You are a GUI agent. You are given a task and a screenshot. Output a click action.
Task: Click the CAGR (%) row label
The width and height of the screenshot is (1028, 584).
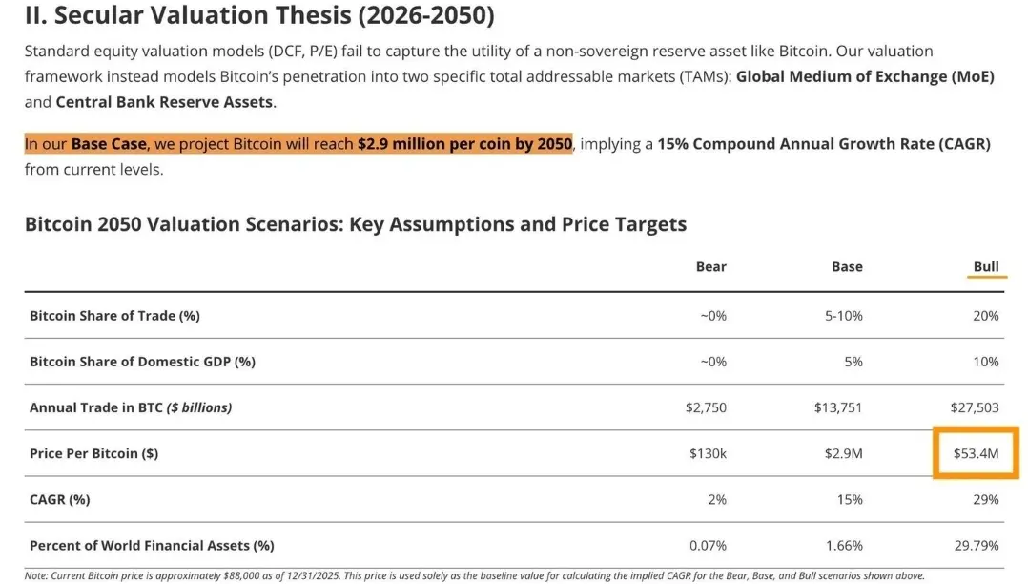pos(60,499)
